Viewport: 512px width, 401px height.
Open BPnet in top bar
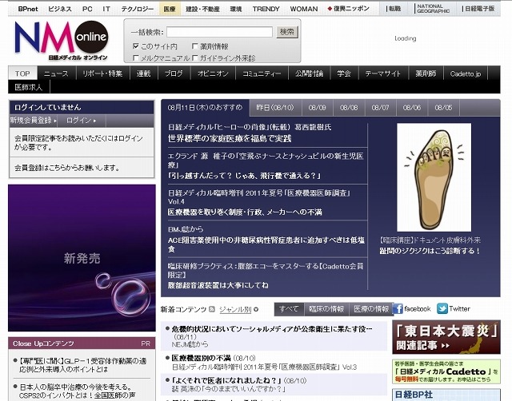point(28,9)
